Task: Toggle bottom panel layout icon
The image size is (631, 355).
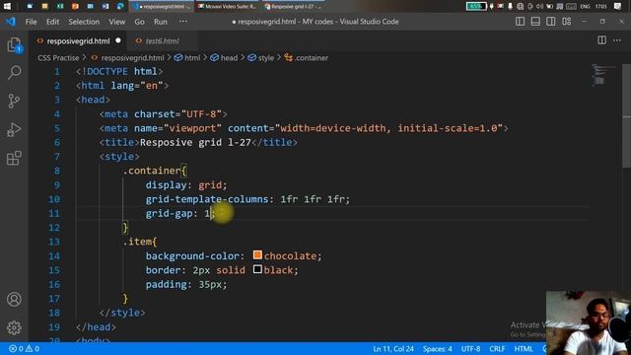Action: (x=535, y=22)
